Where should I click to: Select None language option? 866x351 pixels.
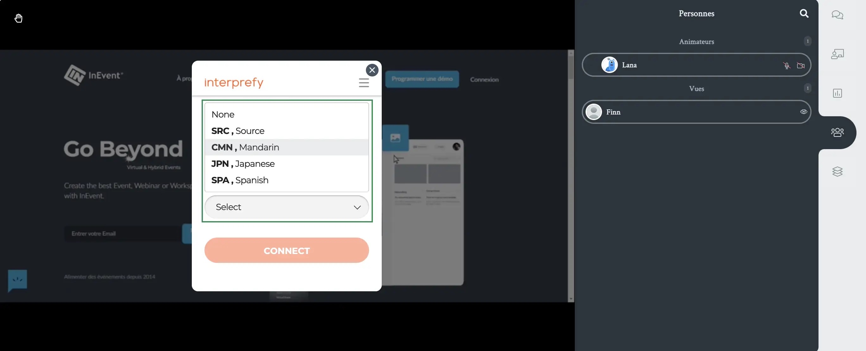(223, 115)
